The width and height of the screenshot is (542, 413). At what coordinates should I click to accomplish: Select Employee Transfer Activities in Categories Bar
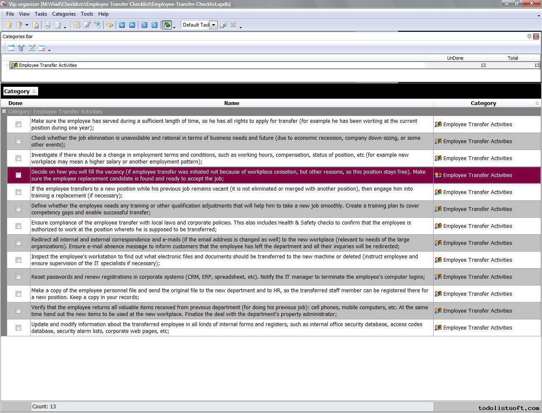tap(47, 65)
